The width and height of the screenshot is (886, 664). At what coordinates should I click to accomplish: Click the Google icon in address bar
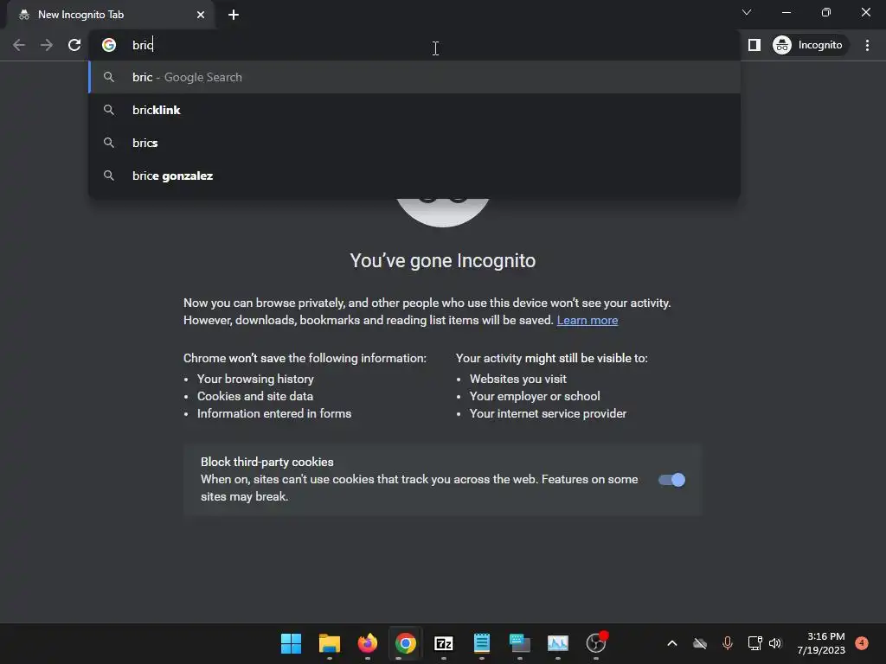click(108, 45)
